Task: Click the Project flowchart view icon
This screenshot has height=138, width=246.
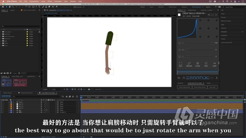Action: click(39, 32)
